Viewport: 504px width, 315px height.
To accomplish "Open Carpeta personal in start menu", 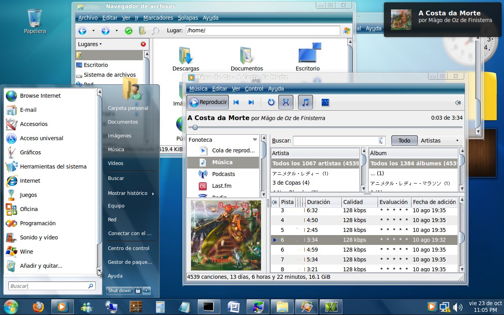I will (x=128, y=108).
